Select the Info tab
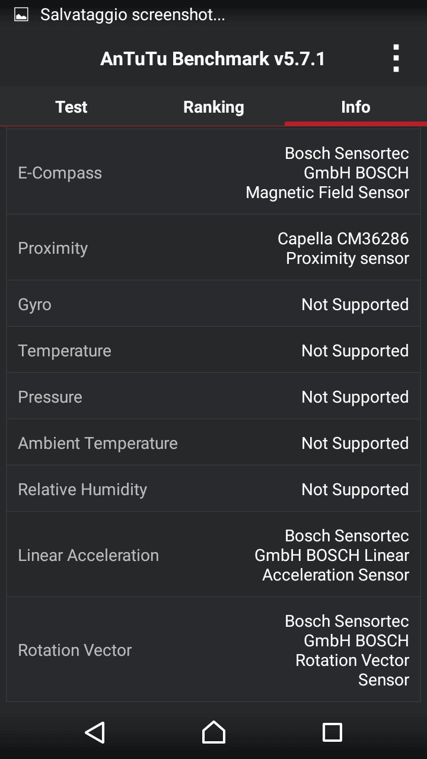 [x=356, y=107]
